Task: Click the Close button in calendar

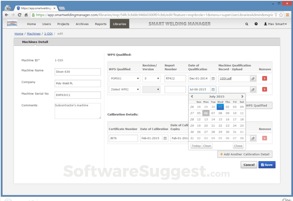Action: 238,146
